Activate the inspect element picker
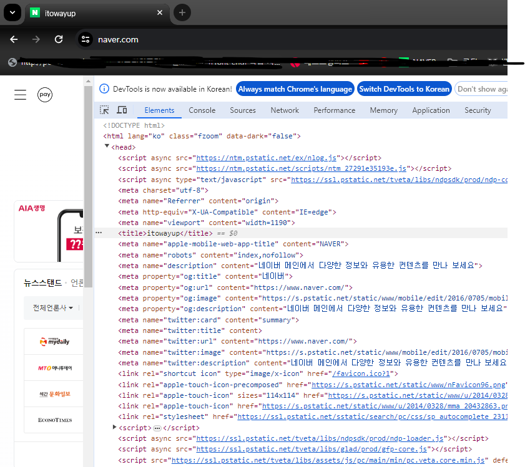Image resolution: width=525 pixels, height=467 pixels. pos(104,110)
